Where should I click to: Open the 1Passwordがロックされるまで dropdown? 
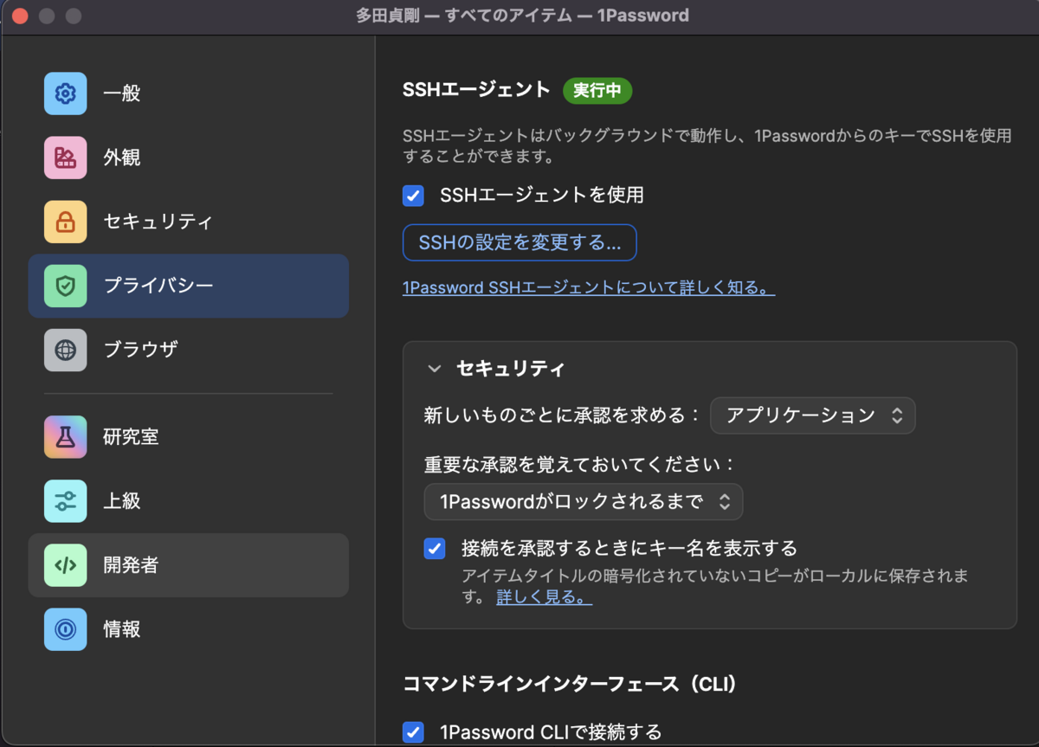pyautogui.click(x=583, y=501)
